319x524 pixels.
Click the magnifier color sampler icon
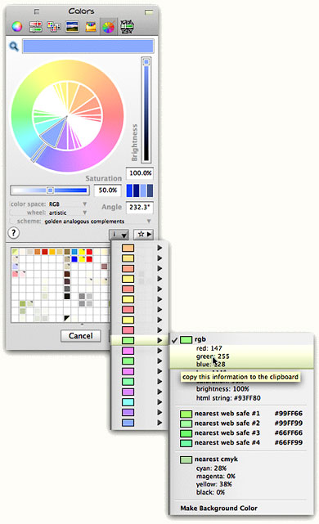pos(14,46)
